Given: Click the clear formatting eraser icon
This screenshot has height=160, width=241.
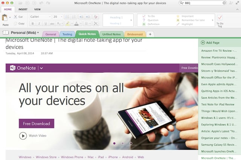Looking at the screenshot, I should [96, 17].
